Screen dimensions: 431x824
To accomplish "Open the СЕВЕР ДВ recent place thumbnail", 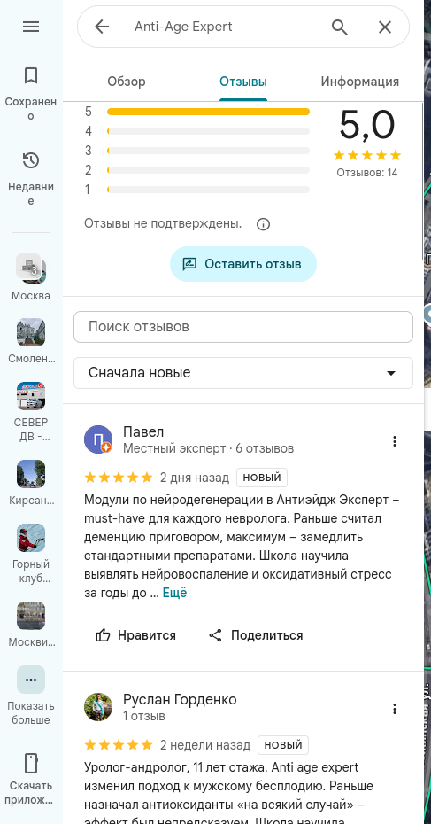I will [x=31, y=396].
